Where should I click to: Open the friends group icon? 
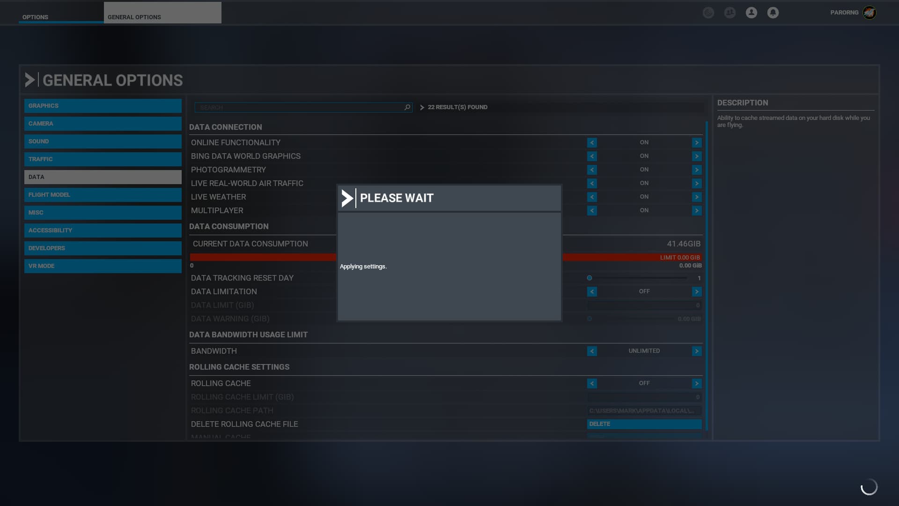click(730, 13)
